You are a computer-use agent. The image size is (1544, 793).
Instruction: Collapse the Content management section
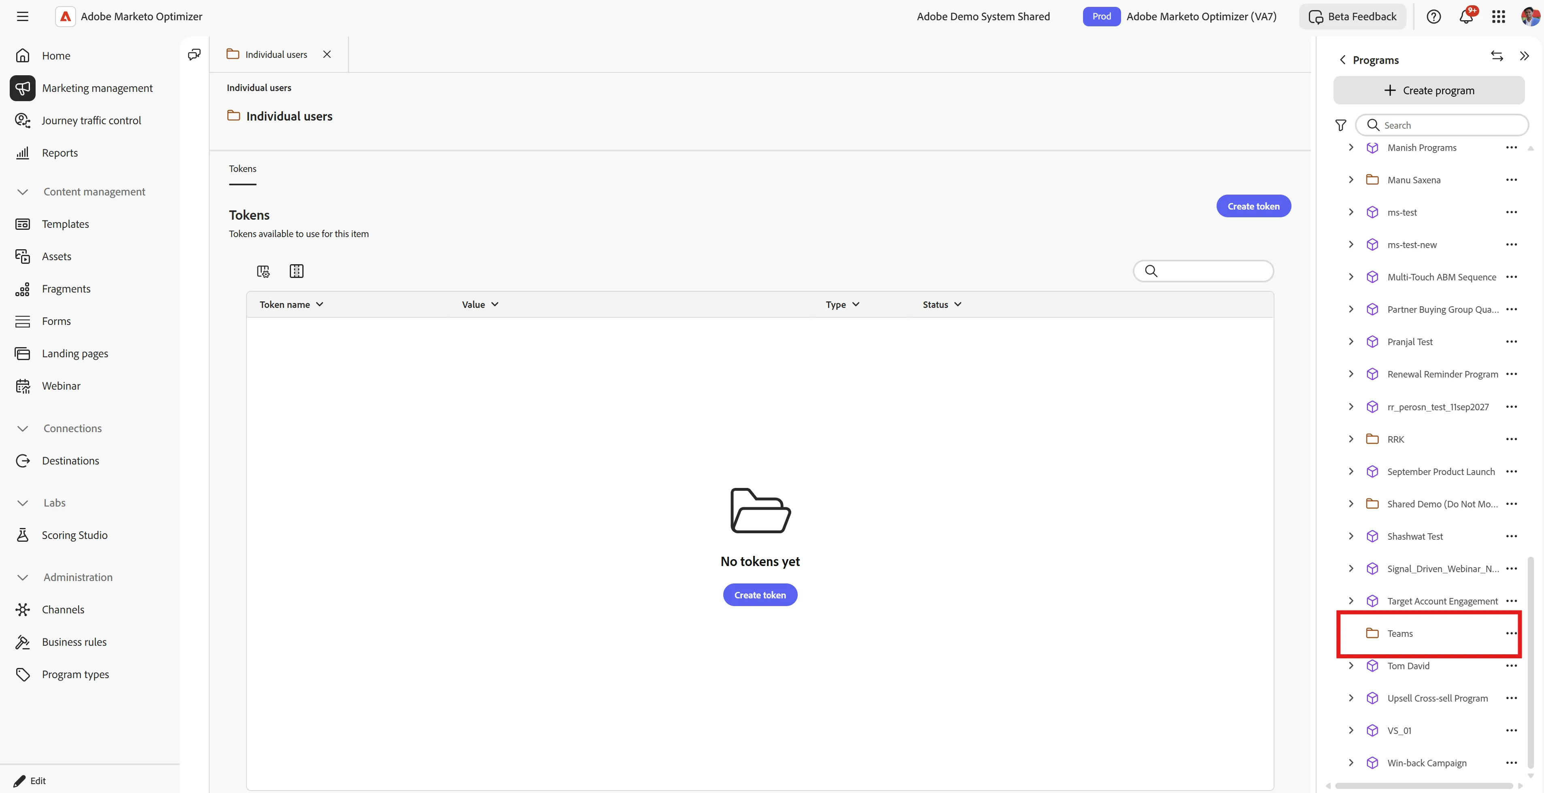22,192
